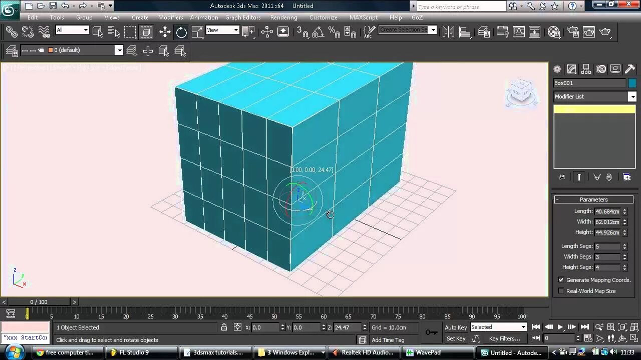The height and width of the screenshot is (360, 641).
Task: Open the Material Editor
Action: pyautogui.click(x=554, y=32)
